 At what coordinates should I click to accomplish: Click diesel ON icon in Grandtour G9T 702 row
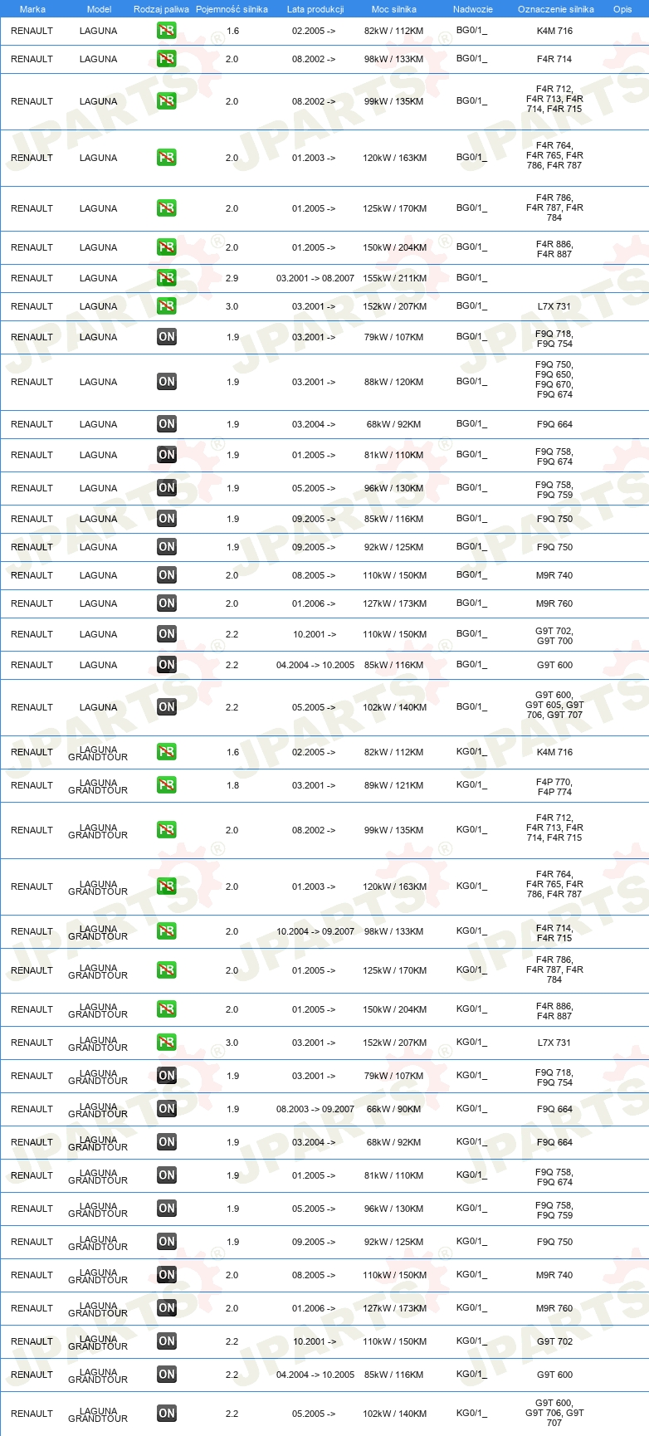[x=167, y=1341]
